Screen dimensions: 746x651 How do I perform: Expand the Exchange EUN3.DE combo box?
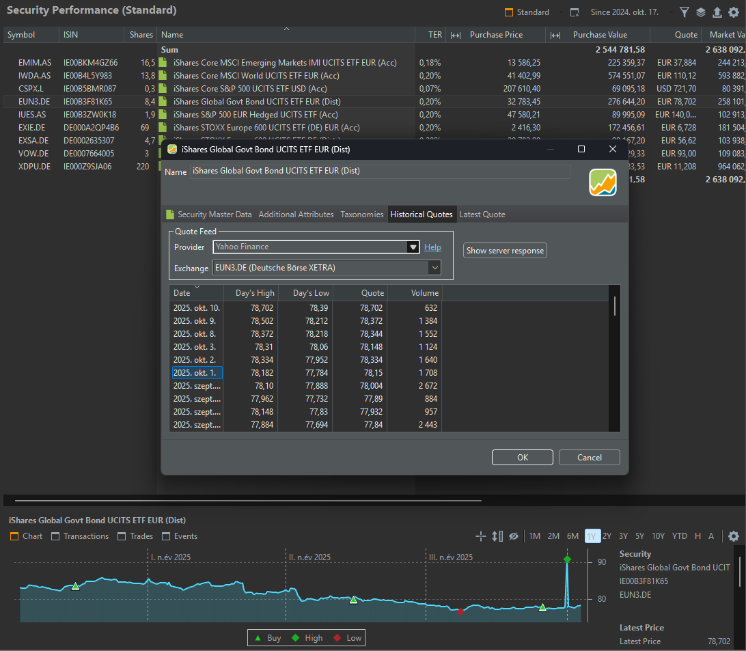(x=434, y=268)
